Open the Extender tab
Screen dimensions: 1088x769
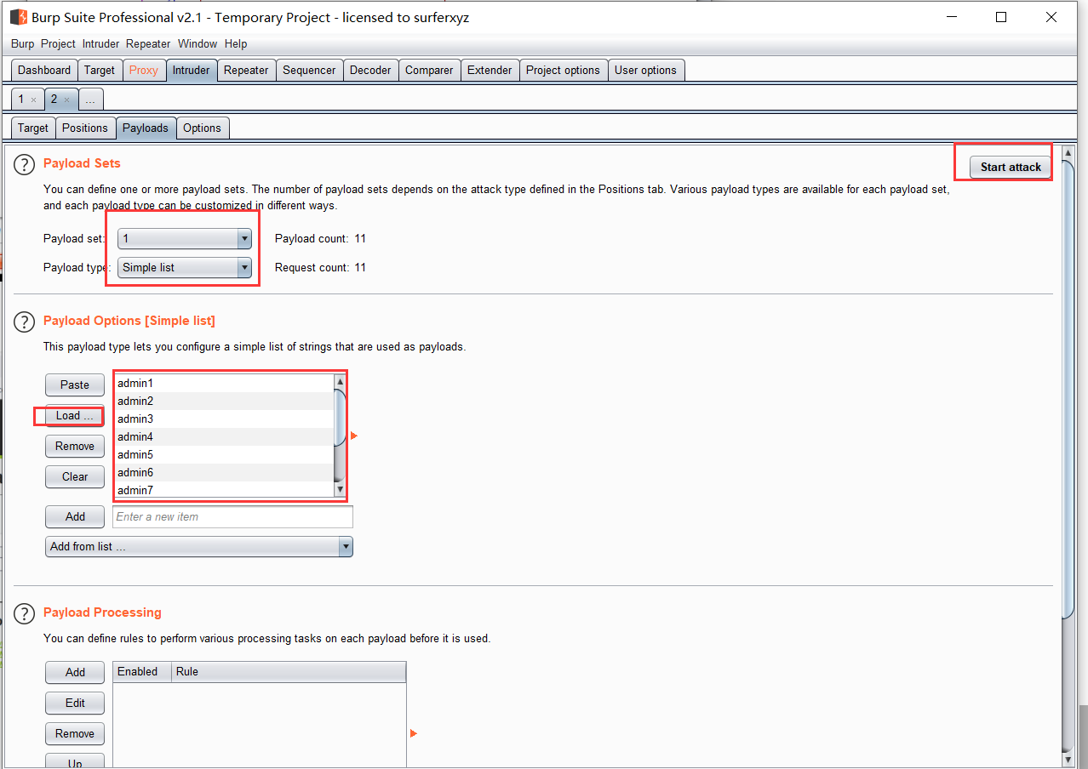tap(490, 71)
